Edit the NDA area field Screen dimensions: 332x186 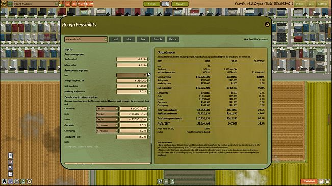click(132, 65)
